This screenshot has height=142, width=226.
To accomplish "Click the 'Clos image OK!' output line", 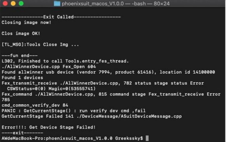I will [21, 33].
